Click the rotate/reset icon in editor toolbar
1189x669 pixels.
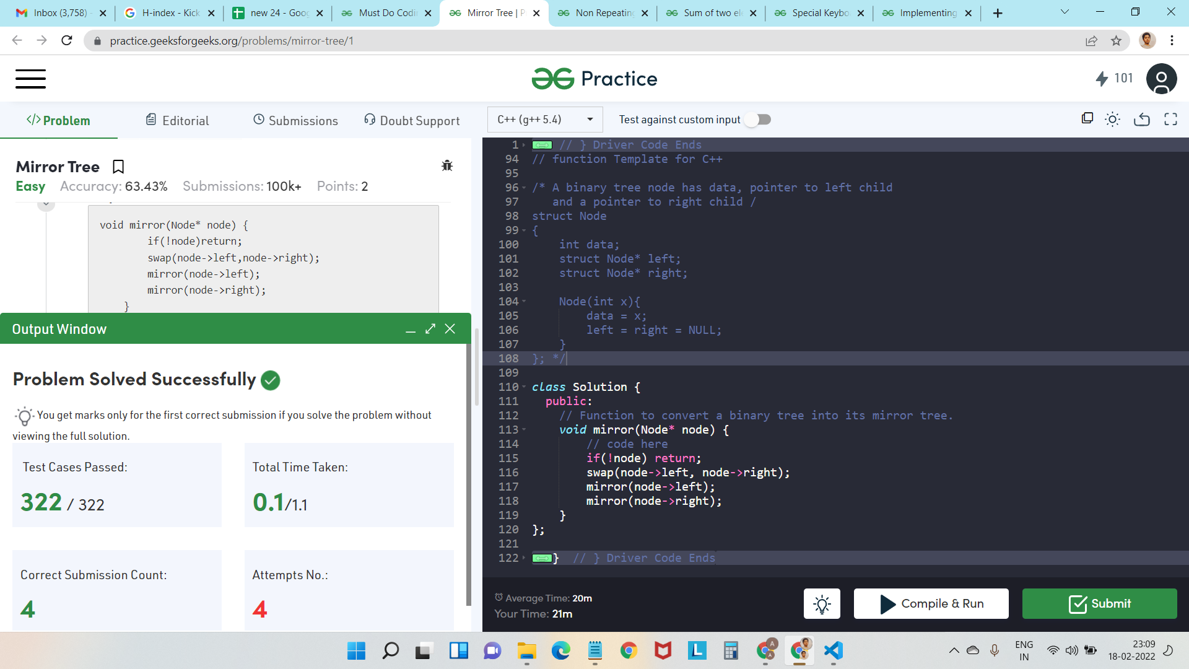(1142, 120)
